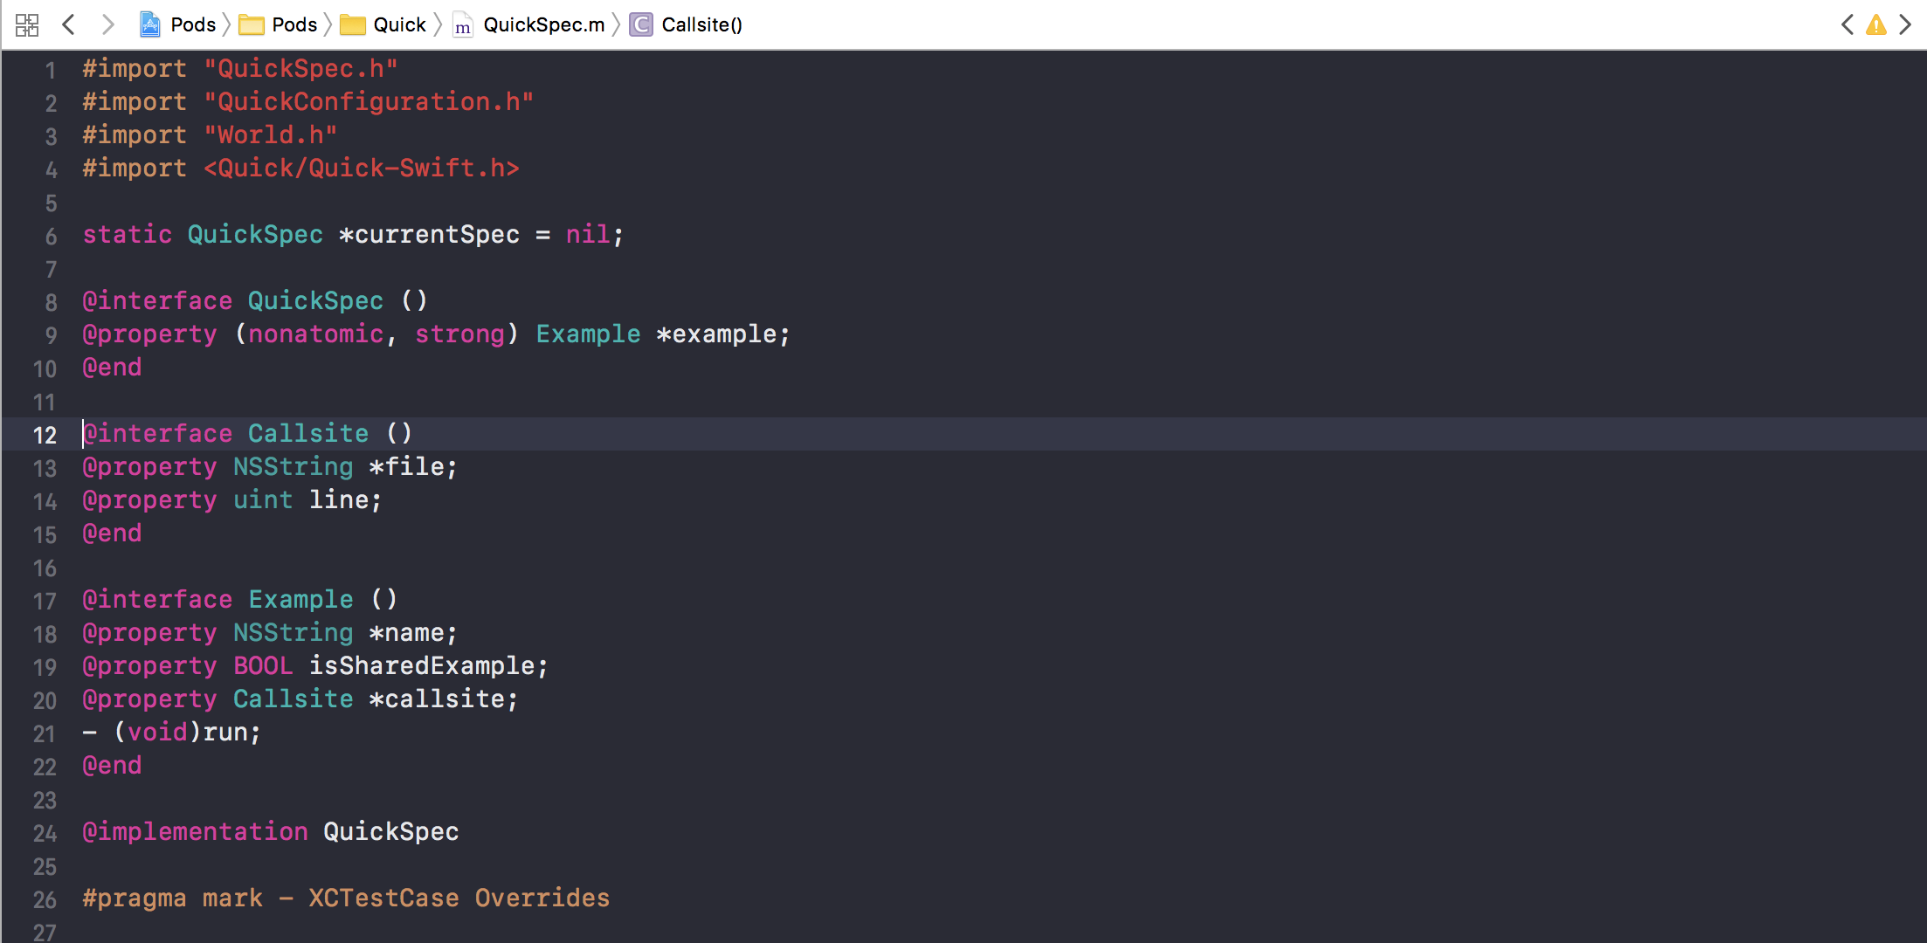Click uint type on line 14
Screen dimensions: 1927x943
click(263, 499)
